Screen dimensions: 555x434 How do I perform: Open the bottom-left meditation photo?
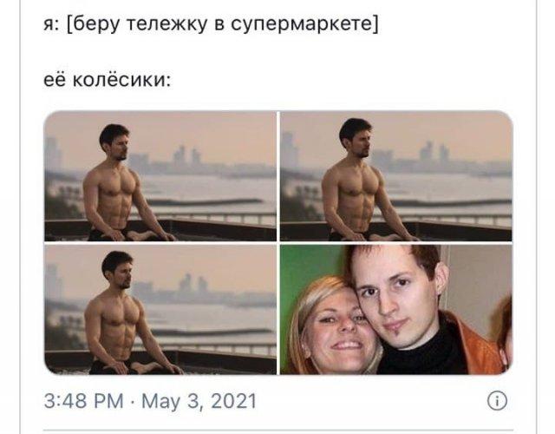[x=160, y=310]
